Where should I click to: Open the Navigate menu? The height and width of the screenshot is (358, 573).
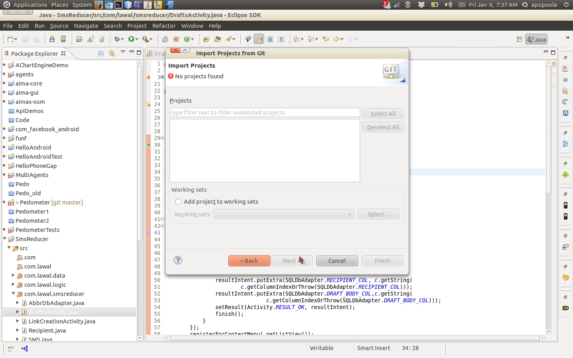coord(86,26)
